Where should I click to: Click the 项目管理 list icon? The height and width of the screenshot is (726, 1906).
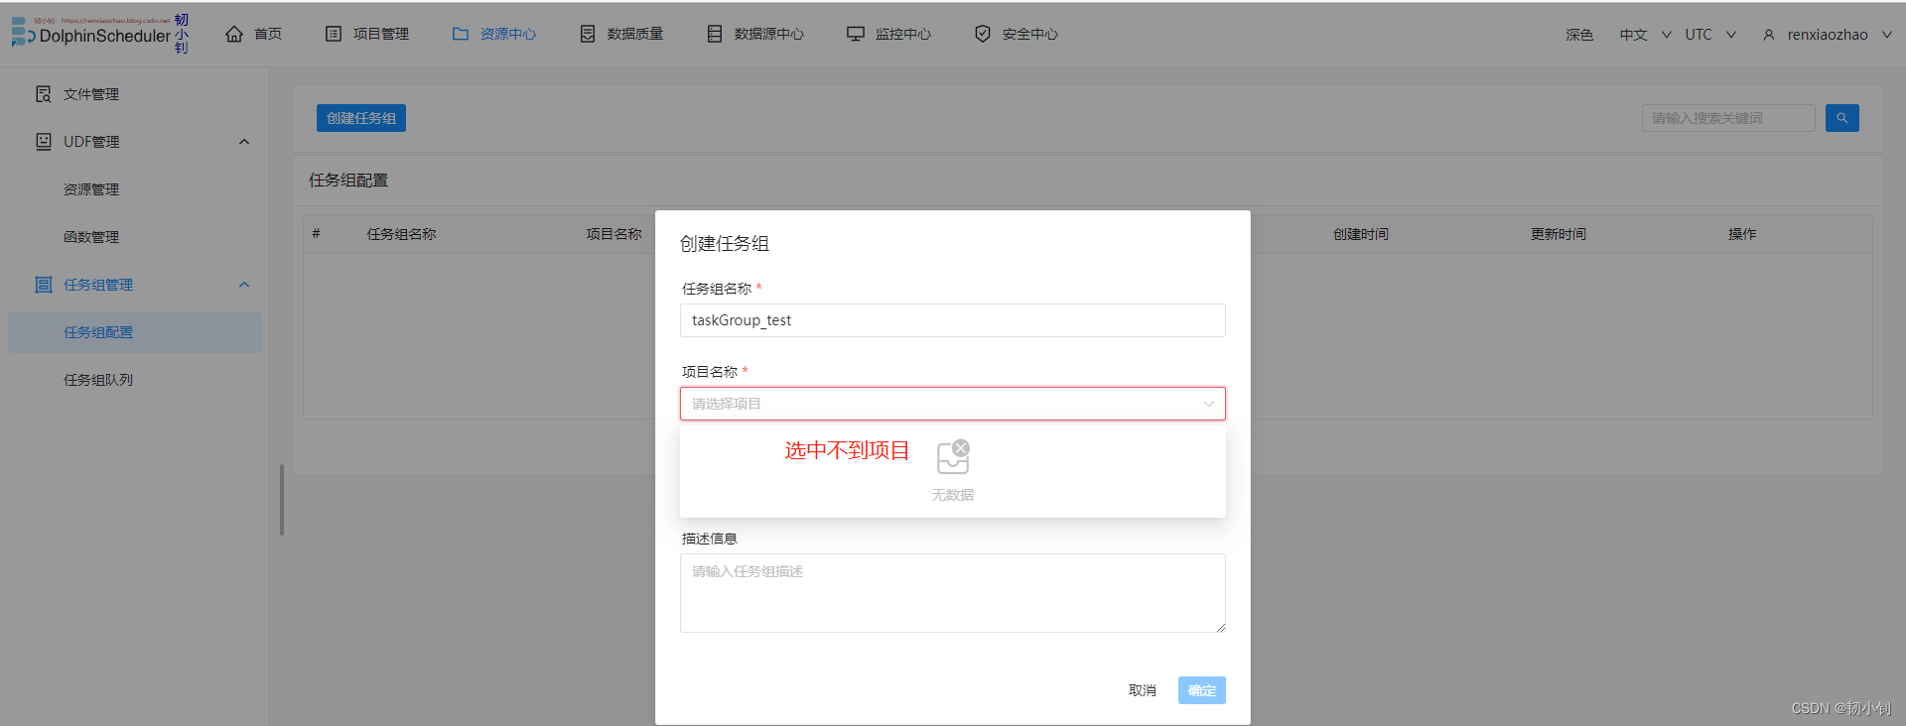point(334,34)
